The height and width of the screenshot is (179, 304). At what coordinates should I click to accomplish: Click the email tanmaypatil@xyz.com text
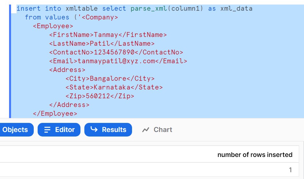tap(116, 61)
